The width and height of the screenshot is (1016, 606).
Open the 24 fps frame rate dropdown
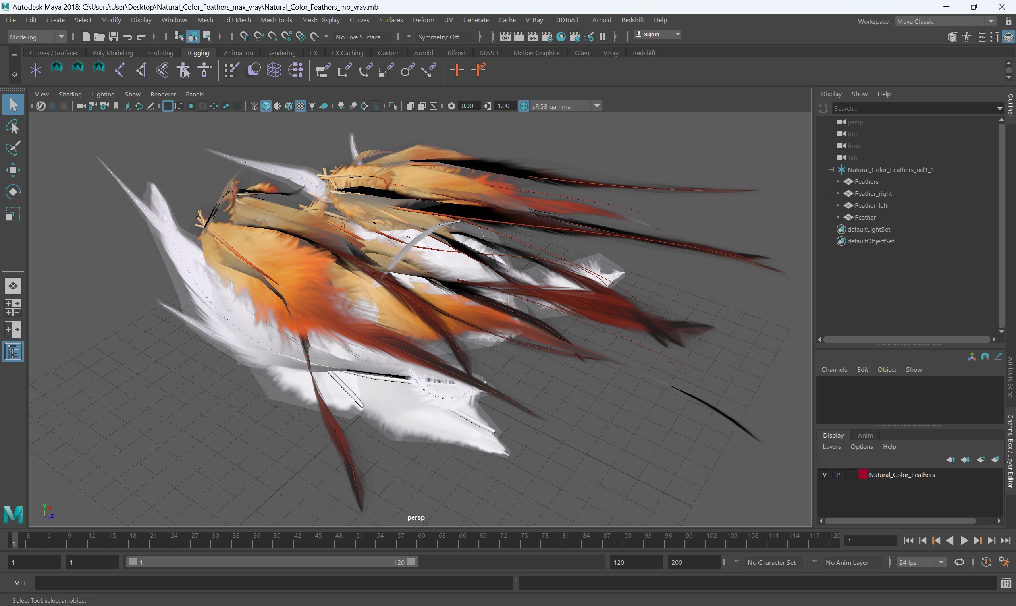921,562
